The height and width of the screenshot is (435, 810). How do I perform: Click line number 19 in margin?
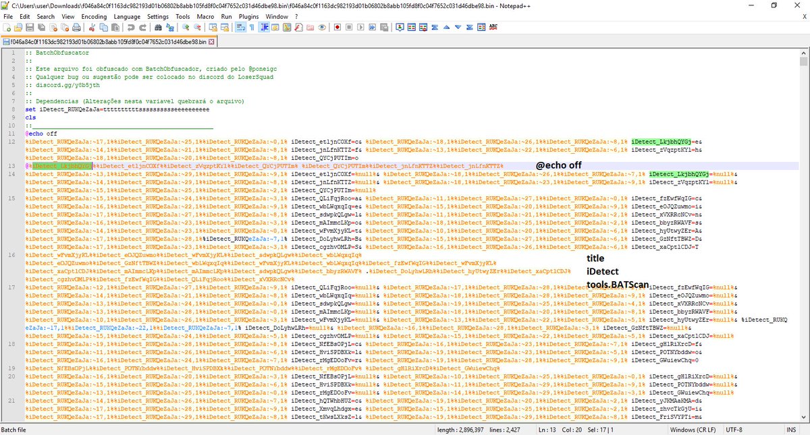click(x=11, y=368)
